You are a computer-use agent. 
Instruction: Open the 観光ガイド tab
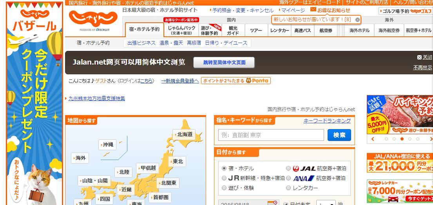[x=233, y=30]
